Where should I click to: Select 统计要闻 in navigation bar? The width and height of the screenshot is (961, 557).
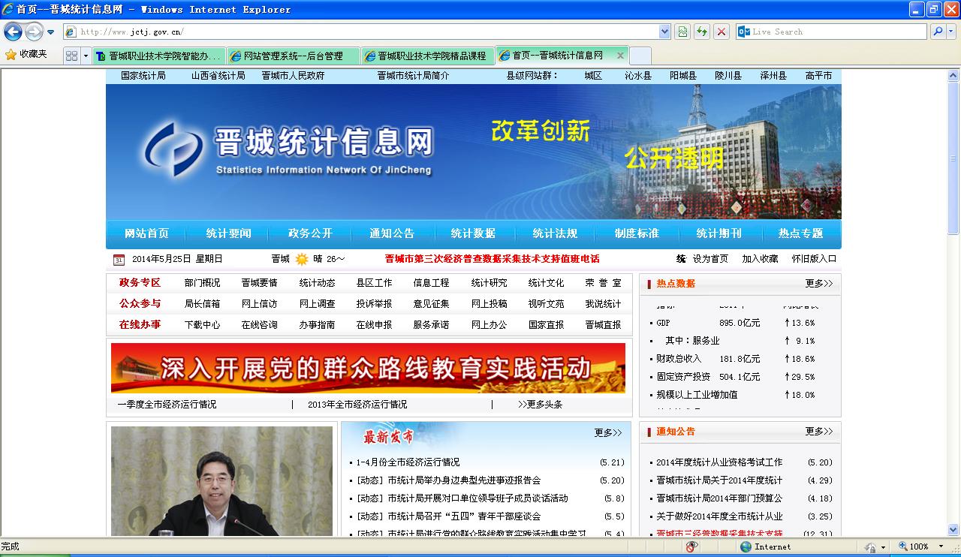[x=228, y=233]
